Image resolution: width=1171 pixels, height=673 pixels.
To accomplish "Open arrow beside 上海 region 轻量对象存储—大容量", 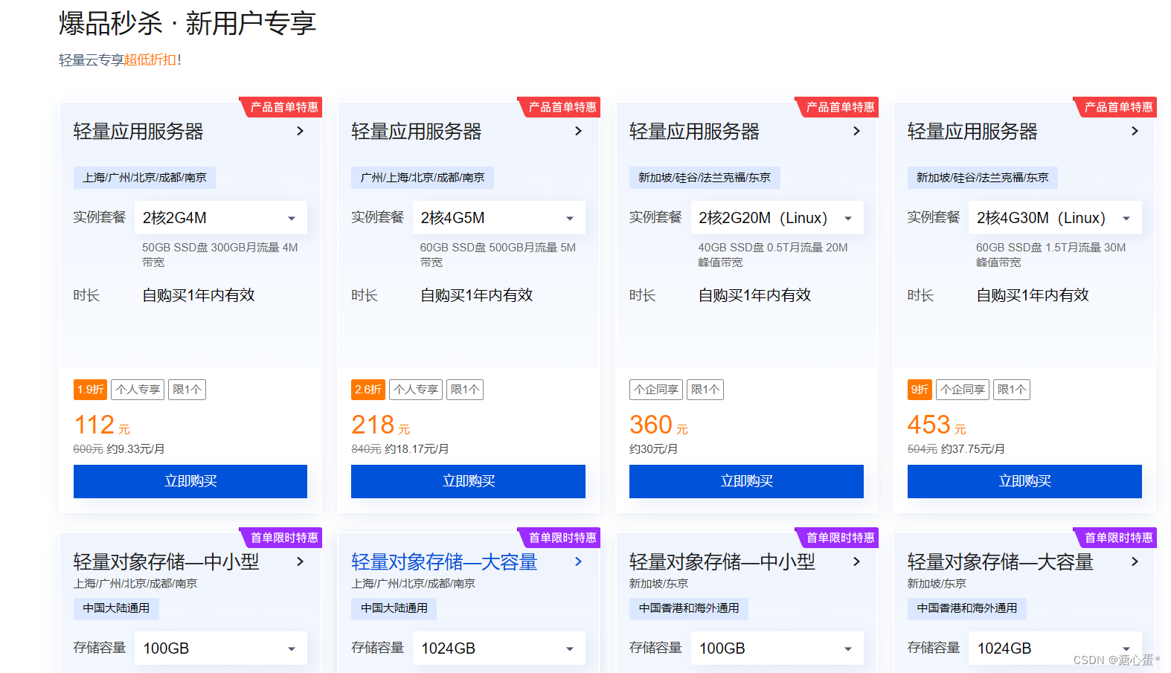I will 578,561.
